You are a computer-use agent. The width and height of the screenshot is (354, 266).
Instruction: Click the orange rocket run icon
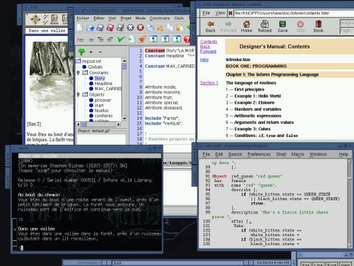[142, 39]
